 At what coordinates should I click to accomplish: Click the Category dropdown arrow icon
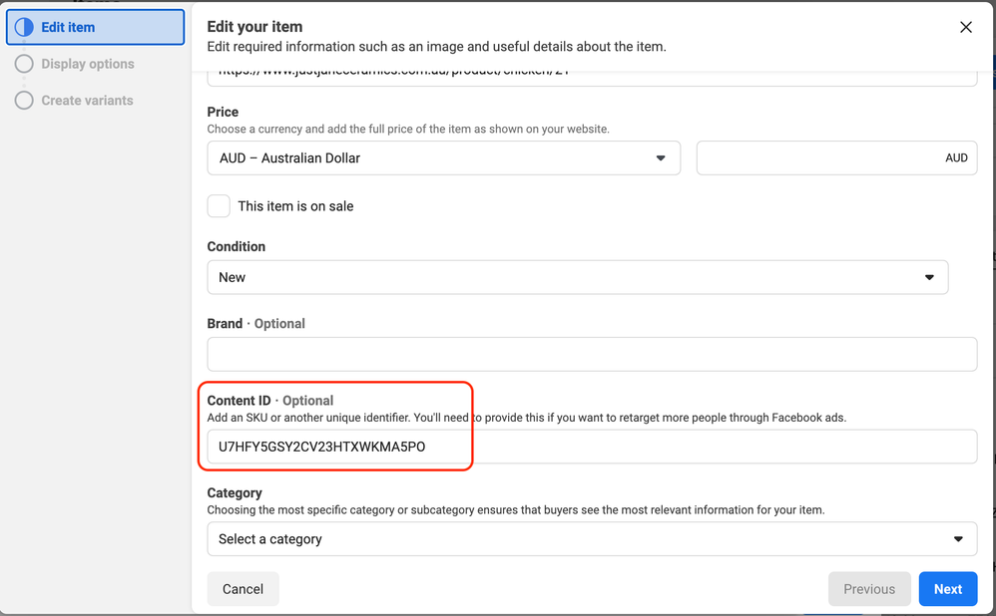tap(958, 539)
